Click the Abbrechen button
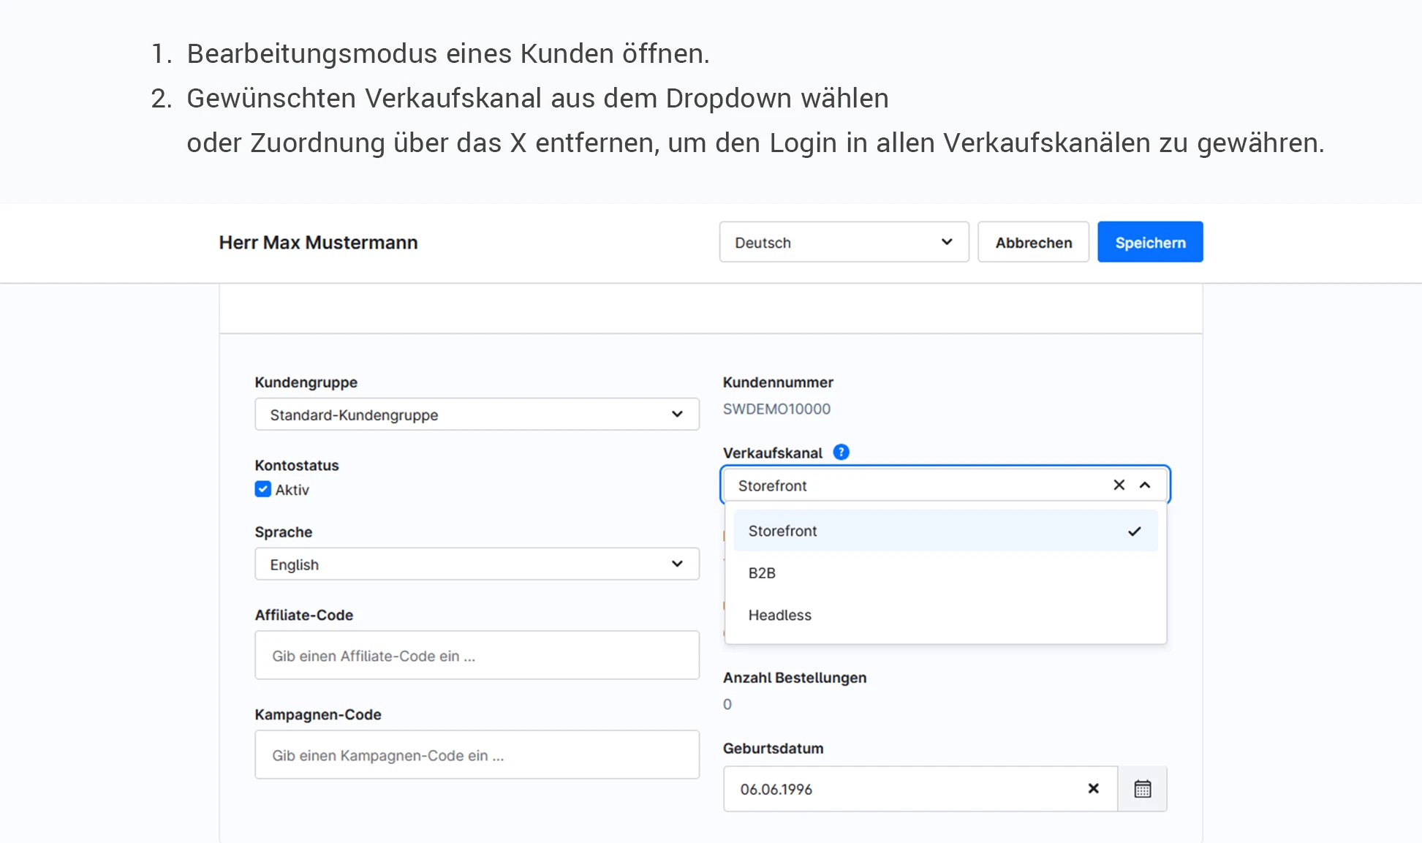1422x843 pixels. click(x=1033, y=242)
